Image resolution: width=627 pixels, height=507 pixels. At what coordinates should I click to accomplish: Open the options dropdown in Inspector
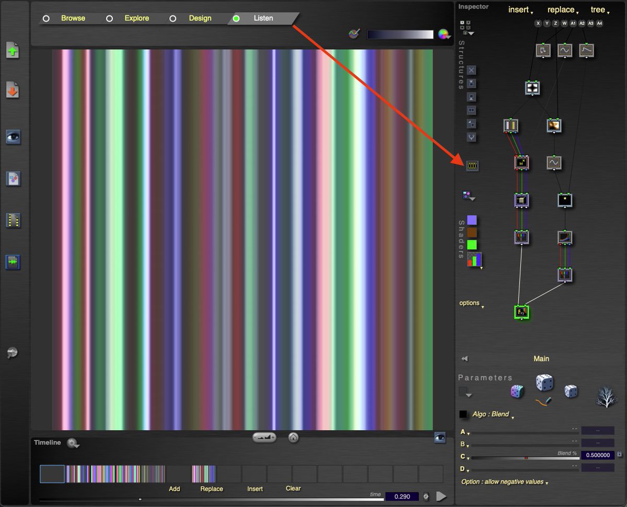click(x=471, y=303)
